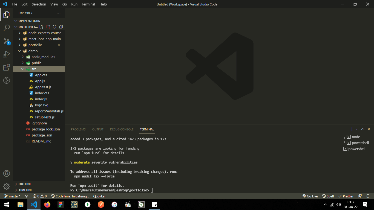Viewport: 374px width, 210px height.
Task: Click the Refresh Explorer icon
Action: [54, 27]
